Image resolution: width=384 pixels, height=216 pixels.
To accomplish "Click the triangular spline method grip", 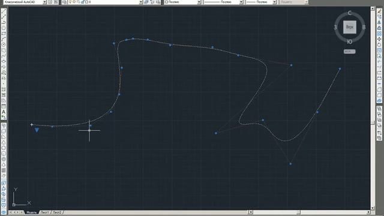I will coord(37,130).
